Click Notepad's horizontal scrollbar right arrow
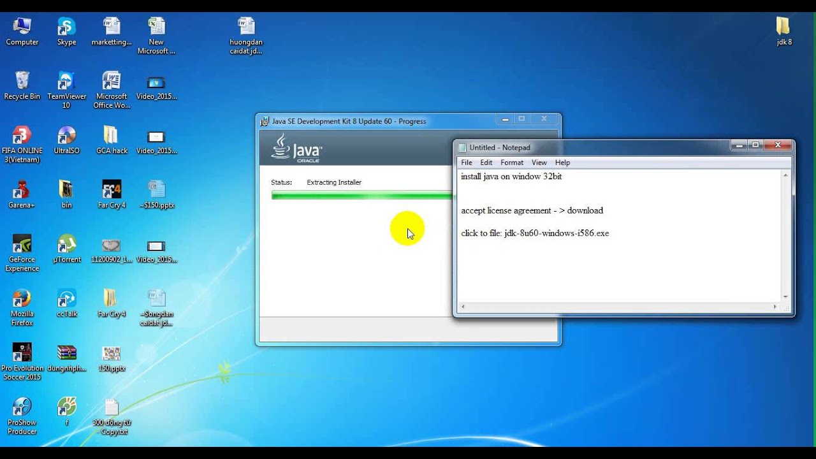Image resolution: width=816 pixels, height=459 pixels. [x=775, y=307]
